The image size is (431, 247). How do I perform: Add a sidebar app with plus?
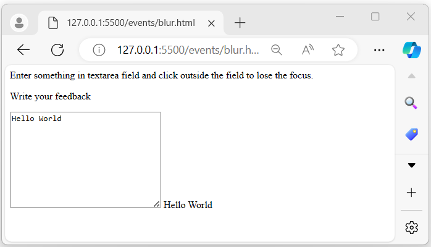pos(411,193)
